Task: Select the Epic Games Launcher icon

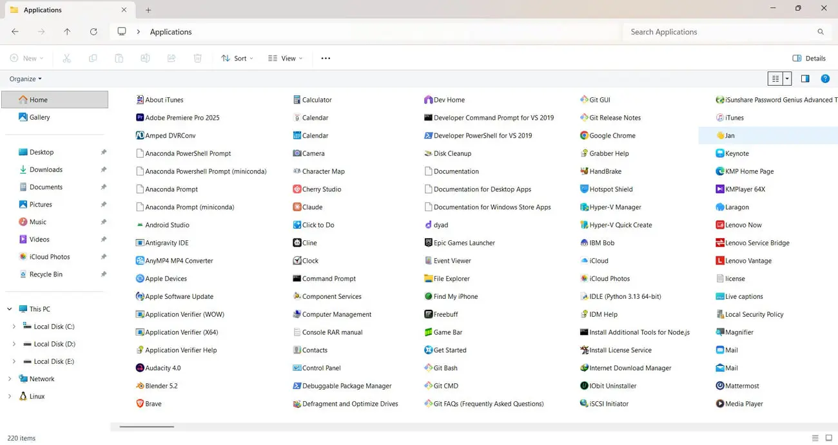Action: tap(428, 243)
